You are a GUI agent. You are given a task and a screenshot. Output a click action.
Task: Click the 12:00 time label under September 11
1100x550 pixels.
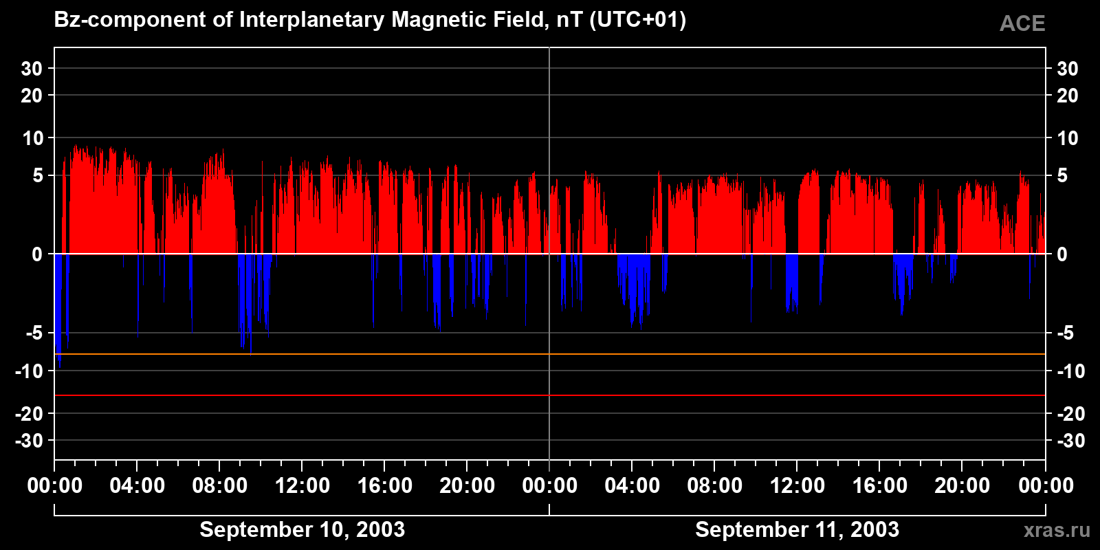pos(797,486)
